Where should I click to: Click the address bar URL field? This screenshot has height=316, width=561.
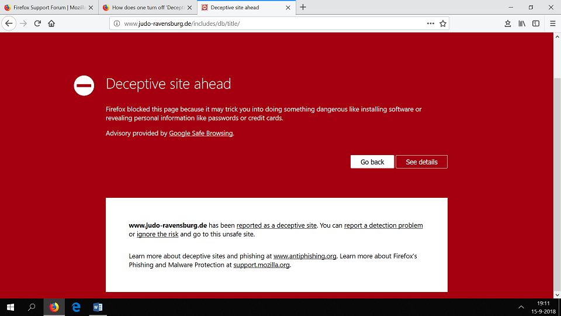pyautogui.click(x=269, y=23)
